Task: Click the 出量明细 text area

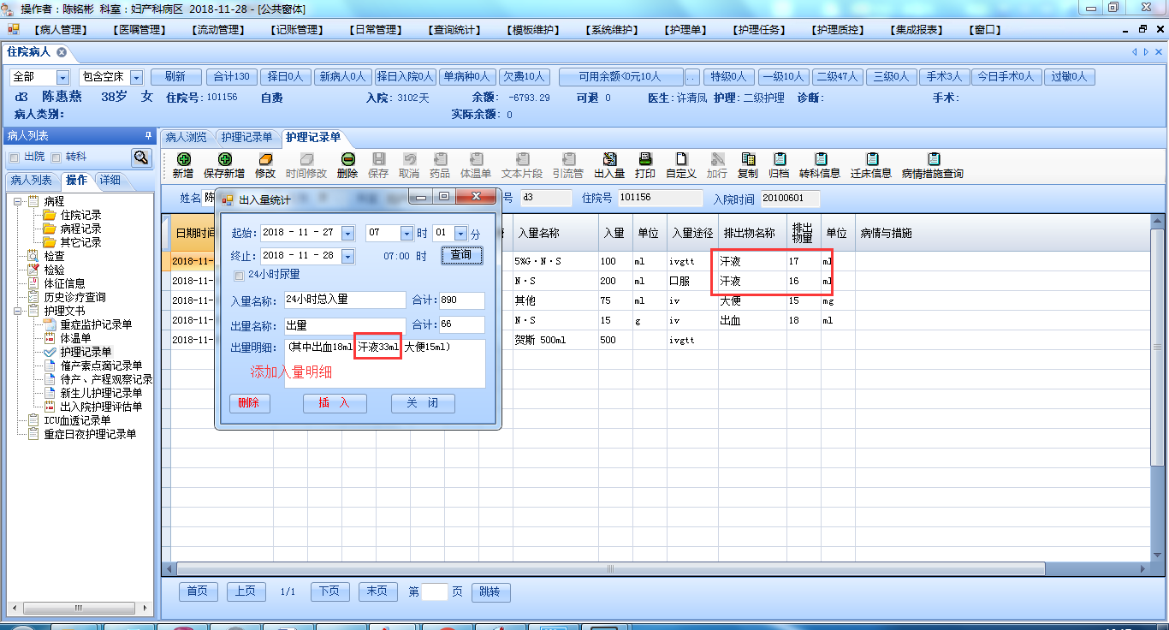Action: [x=384, y=364]
